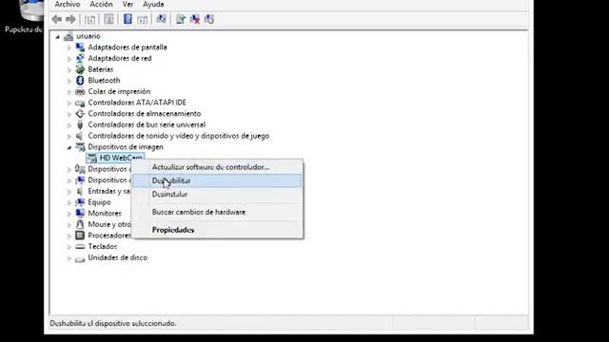The image size is (609, 342).
Task: Select the Adaptadores de pantalla icon
Action: pos(80,47)
